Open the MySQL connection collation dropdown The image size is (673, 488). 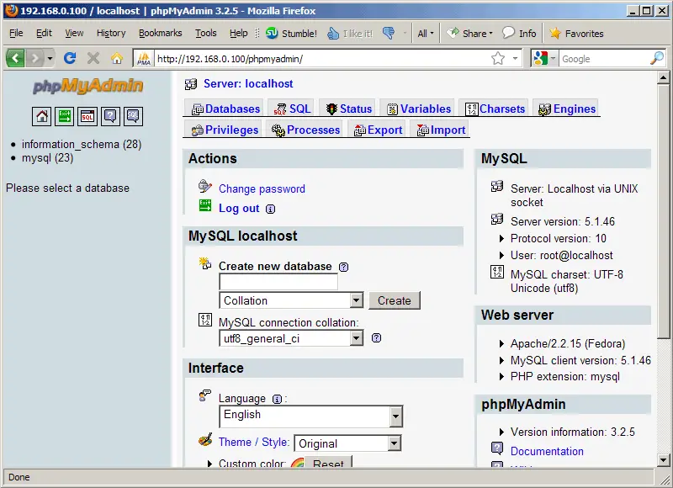[x=291, y=338]
